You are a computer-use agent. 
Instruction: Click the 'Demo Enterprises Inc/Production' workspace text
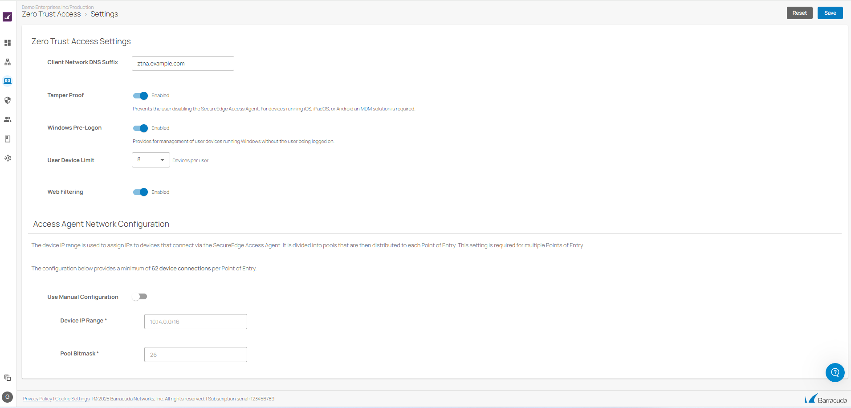(x=58, y=7)
